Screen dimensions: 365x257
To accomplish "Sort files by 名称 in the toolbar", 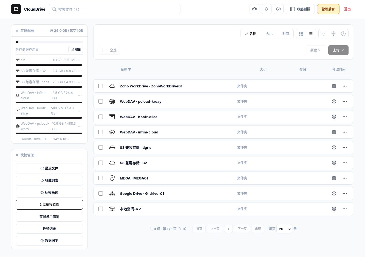I will 251,34.
